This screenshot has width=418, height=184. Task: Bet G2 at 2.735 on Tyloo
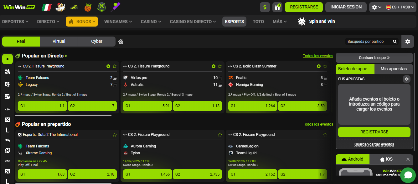pos(197,174)
